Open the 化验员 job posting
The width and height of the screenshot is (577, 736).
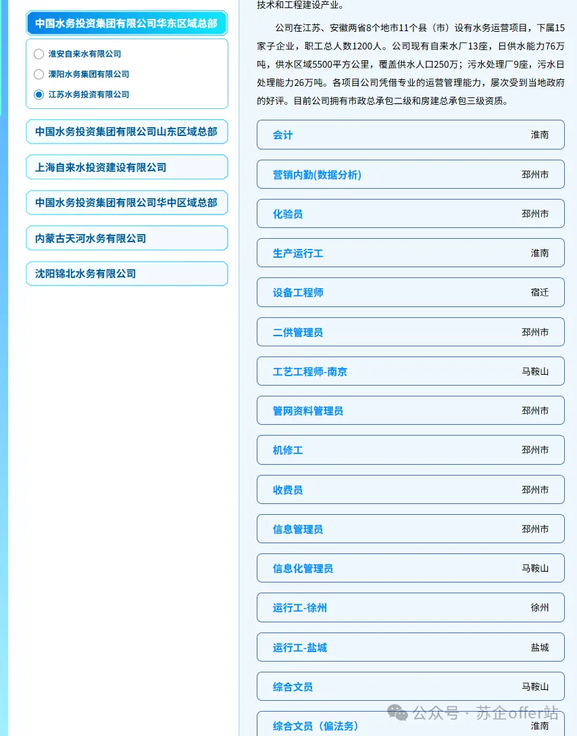click(x=411, y=214)
